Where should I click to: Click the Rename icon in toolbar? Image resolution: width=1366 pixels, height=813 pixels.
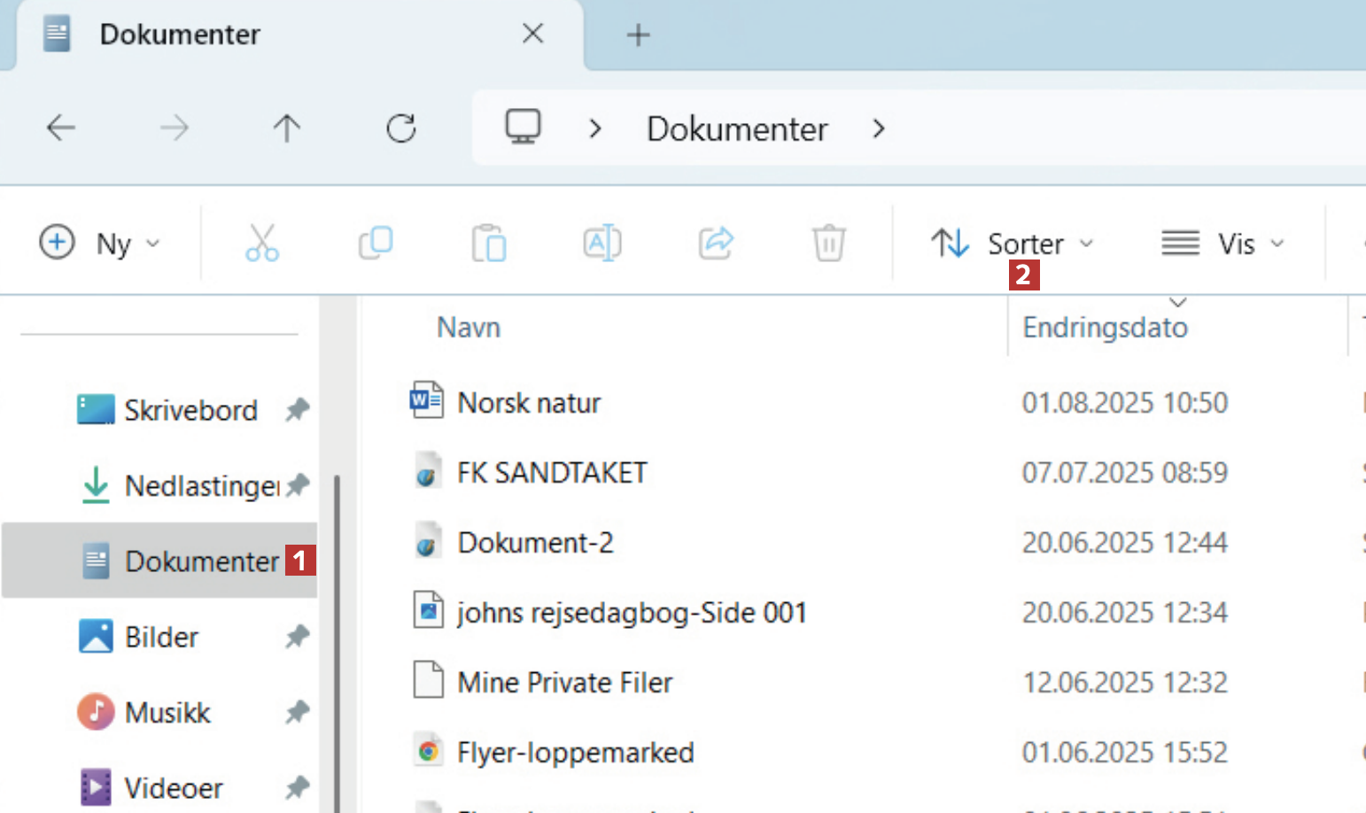click(602, 243)
